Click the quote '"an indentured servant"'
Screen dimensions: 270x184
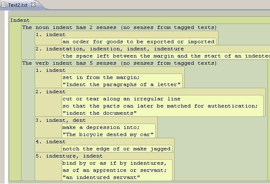click(101, 177)
